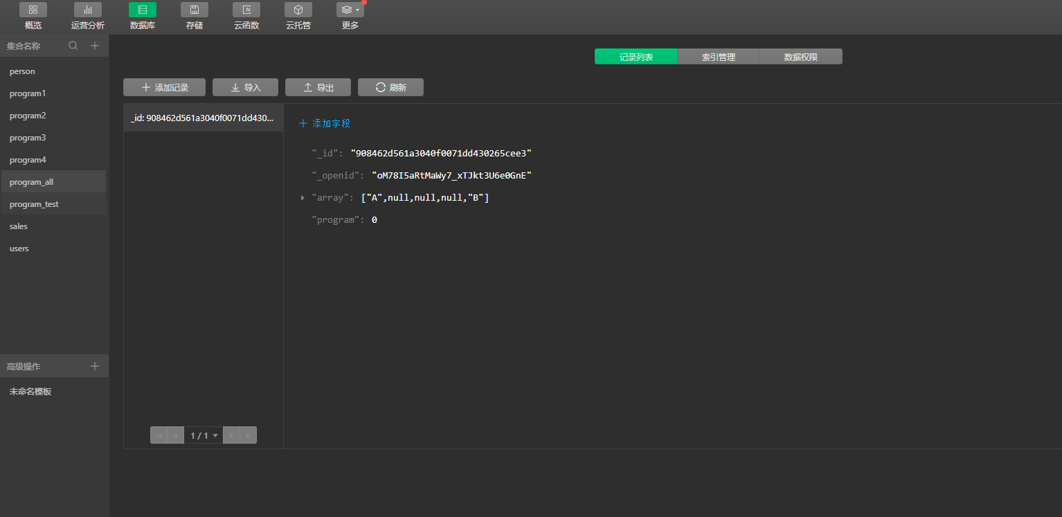Expand the "array" field
The width and height of the screenshot is (1062, 517).
click(303, 198)
